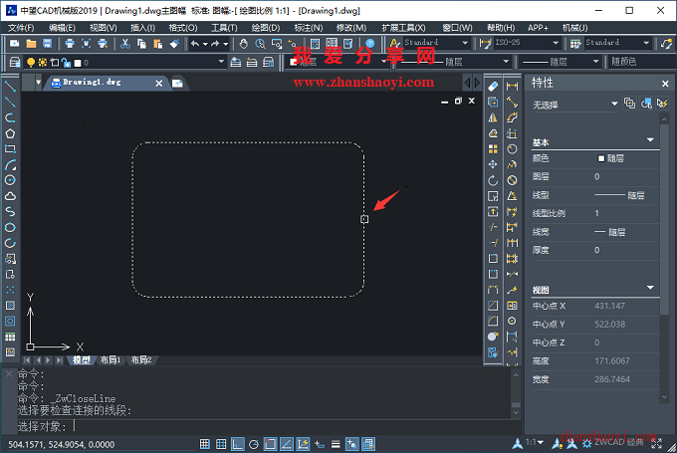
Task: Click the Array tool icon
Action: 493,149
